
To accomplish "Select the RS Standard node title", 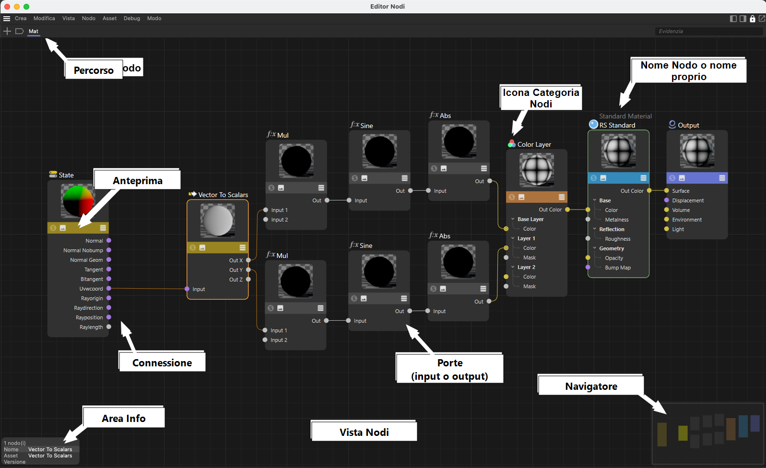I will pos(617,125).
